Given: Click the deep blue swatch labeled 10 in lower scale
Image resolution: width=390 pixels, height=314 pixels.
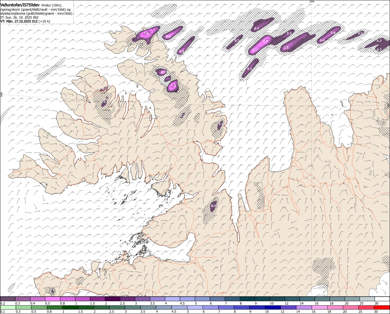Looking at the screenshot, I should click(x=273, y=307).
